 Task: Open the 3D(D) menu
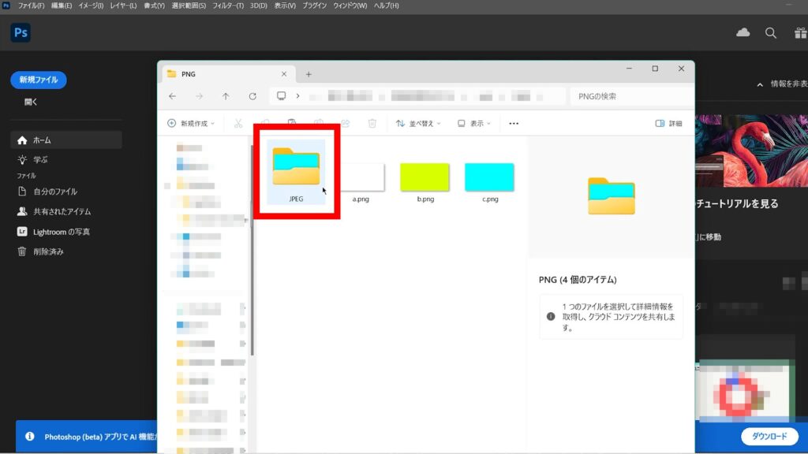[x=259, y=6]
